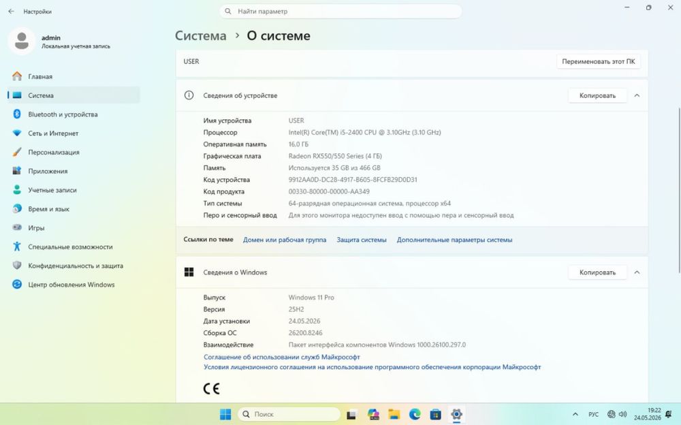The image size is (681, 425).
Task: Copy the Windows information (Сведения о Windows)
Action: 597,272
